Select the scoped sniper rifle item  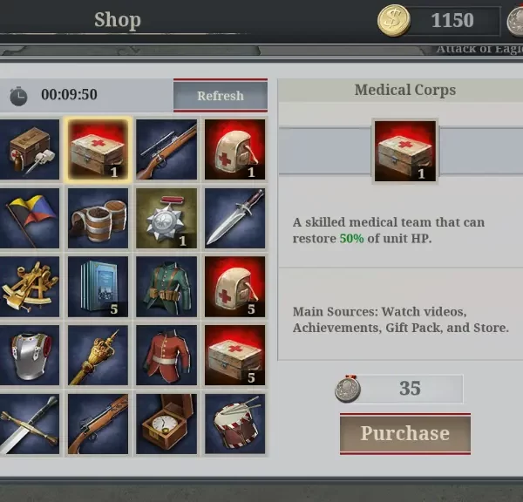[x=166, y=149]
